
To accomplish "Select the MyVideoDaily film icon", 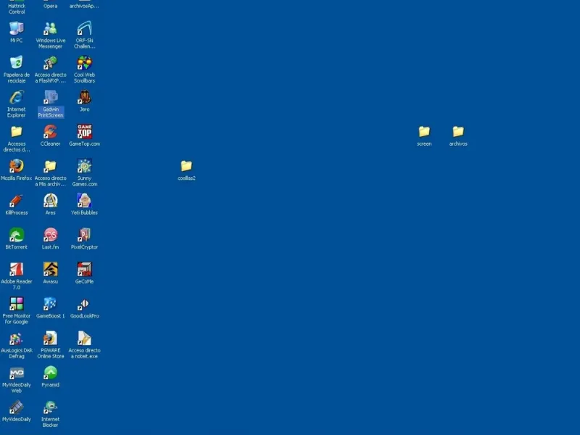I will (16, 407).
